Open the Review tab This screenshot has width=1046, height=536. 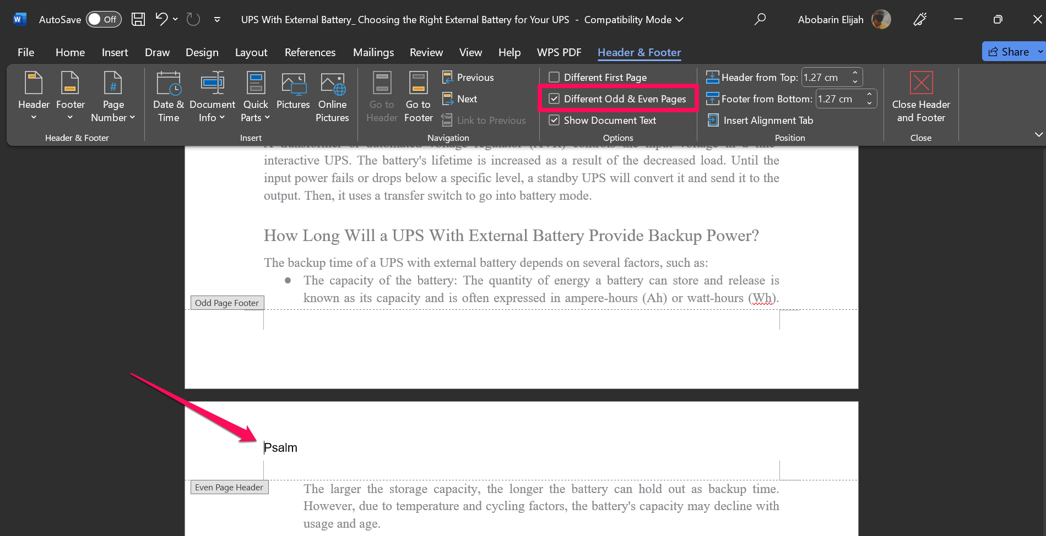coord(426,52)
